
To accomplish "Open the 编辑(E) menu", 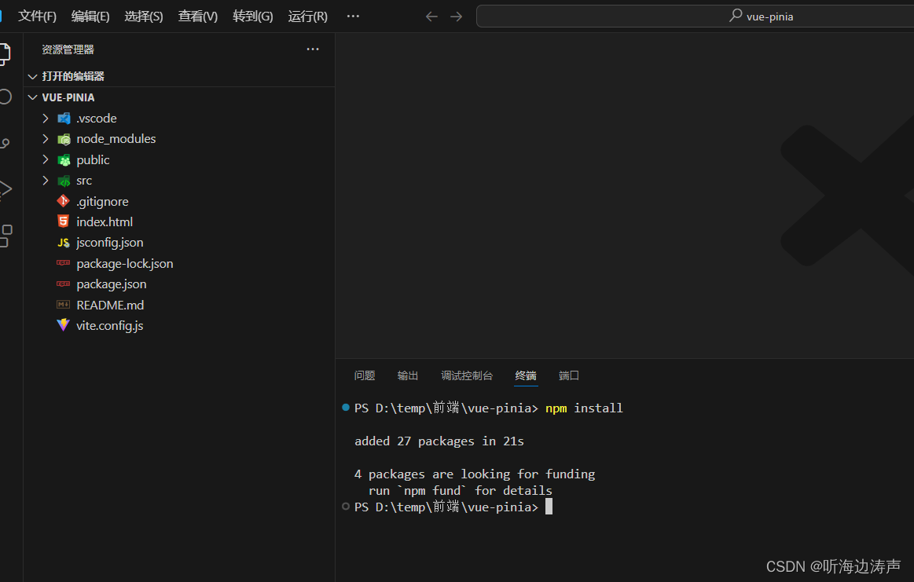I will [x=90, y=16].
